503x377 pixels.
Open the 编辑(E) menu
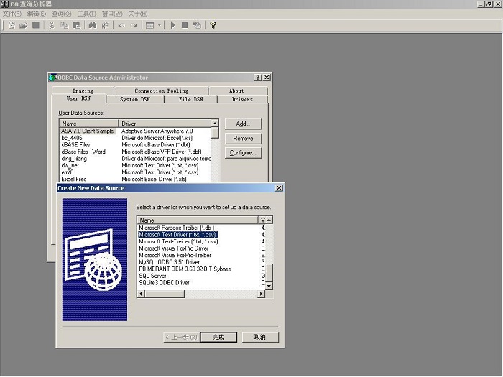pyautogui.click(x=37, y=14)
